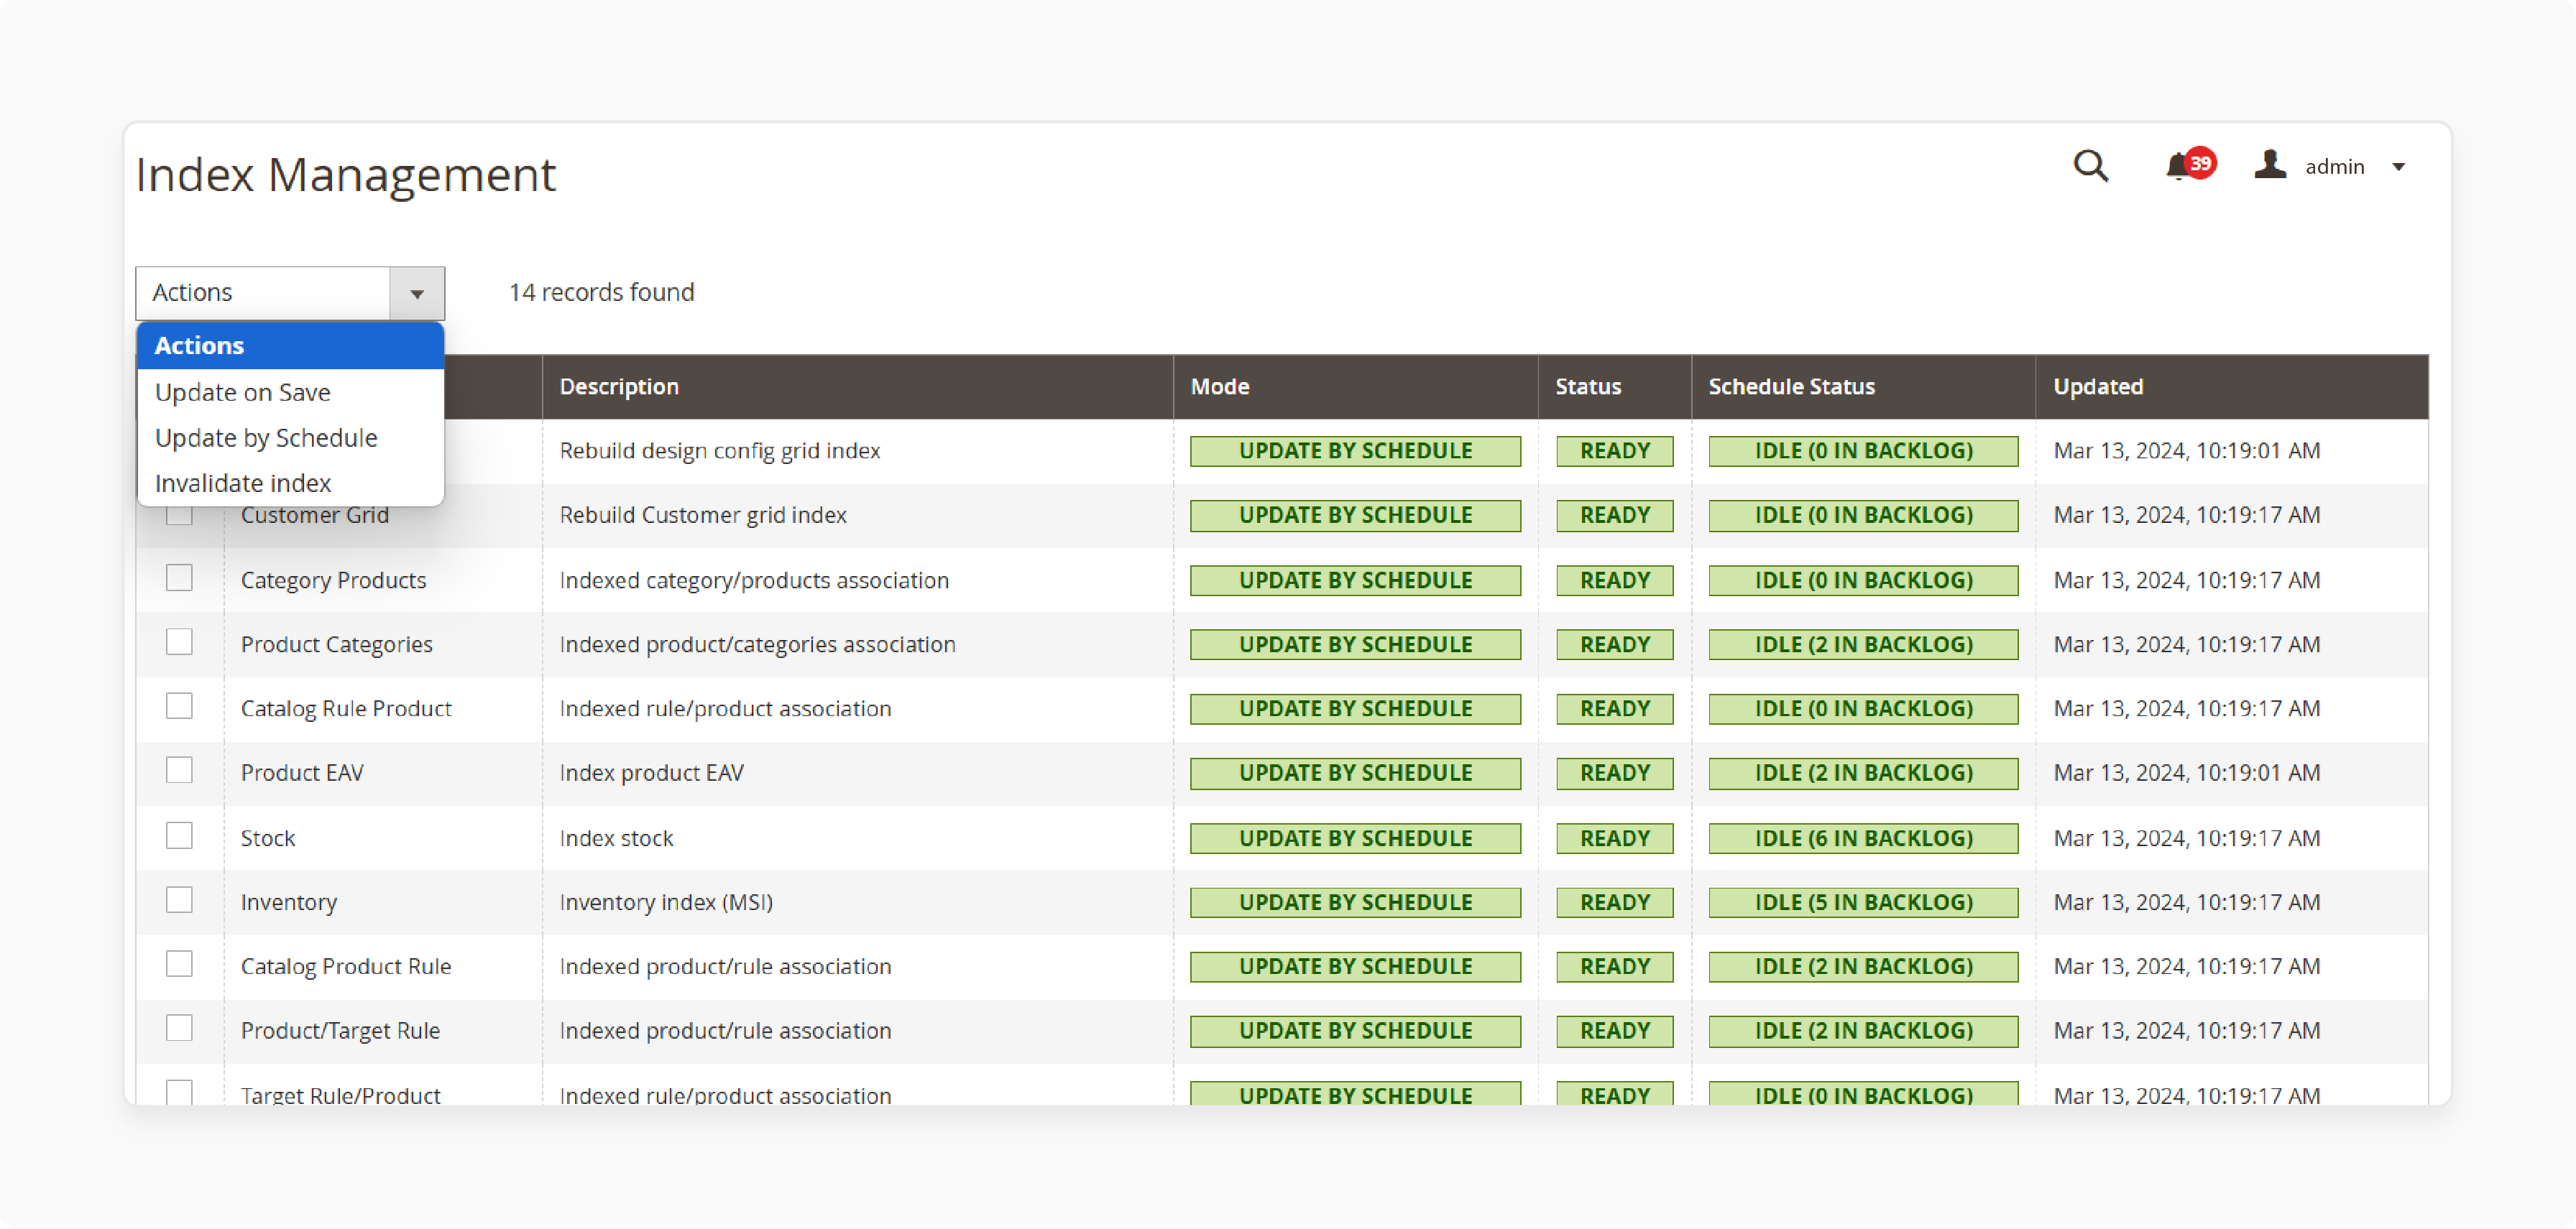Select Update on Save from Actions menu
The image size is (2576, 1229).
pyautogui.click(x=241, y=391)
